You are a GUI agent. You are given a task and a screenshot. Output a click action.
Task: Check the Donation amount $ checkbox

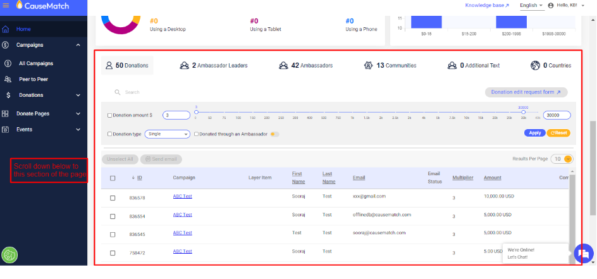click(109, 115)
